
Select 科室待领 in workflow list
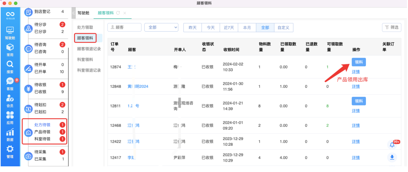click(42, 139)
